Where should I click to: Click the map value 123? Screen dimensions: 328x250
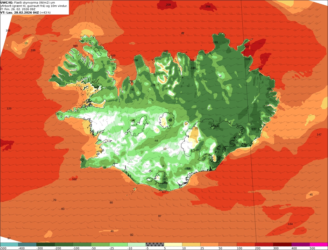(9, 108)
